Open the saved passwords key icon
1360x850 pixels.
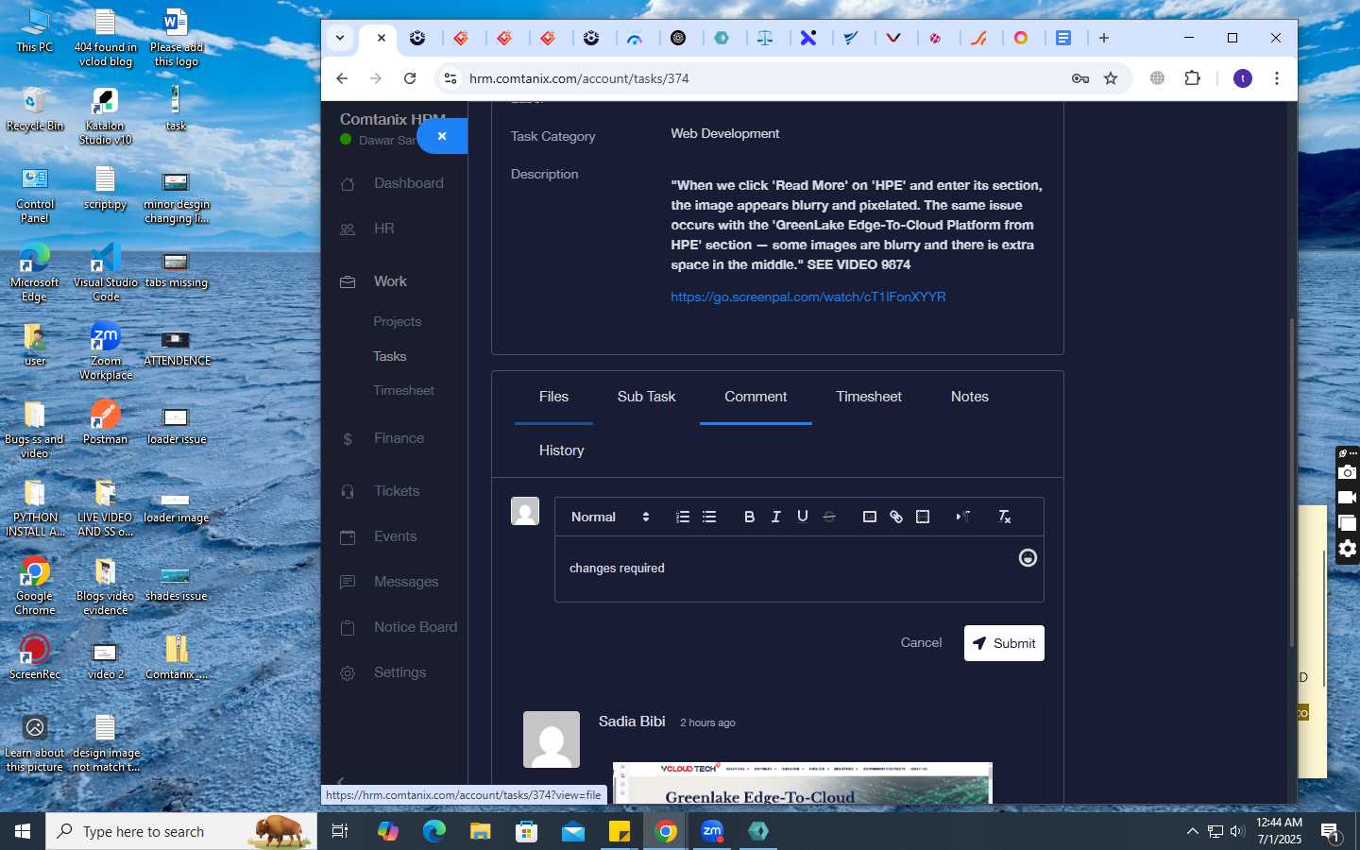click(1080, 78)
